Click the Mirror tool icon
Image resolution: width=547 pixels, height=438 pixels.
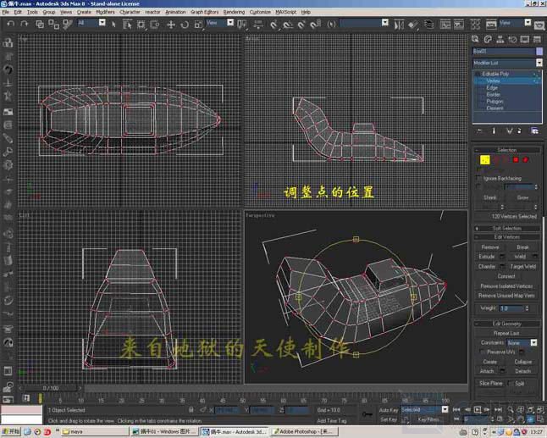(x=399, y=25)
